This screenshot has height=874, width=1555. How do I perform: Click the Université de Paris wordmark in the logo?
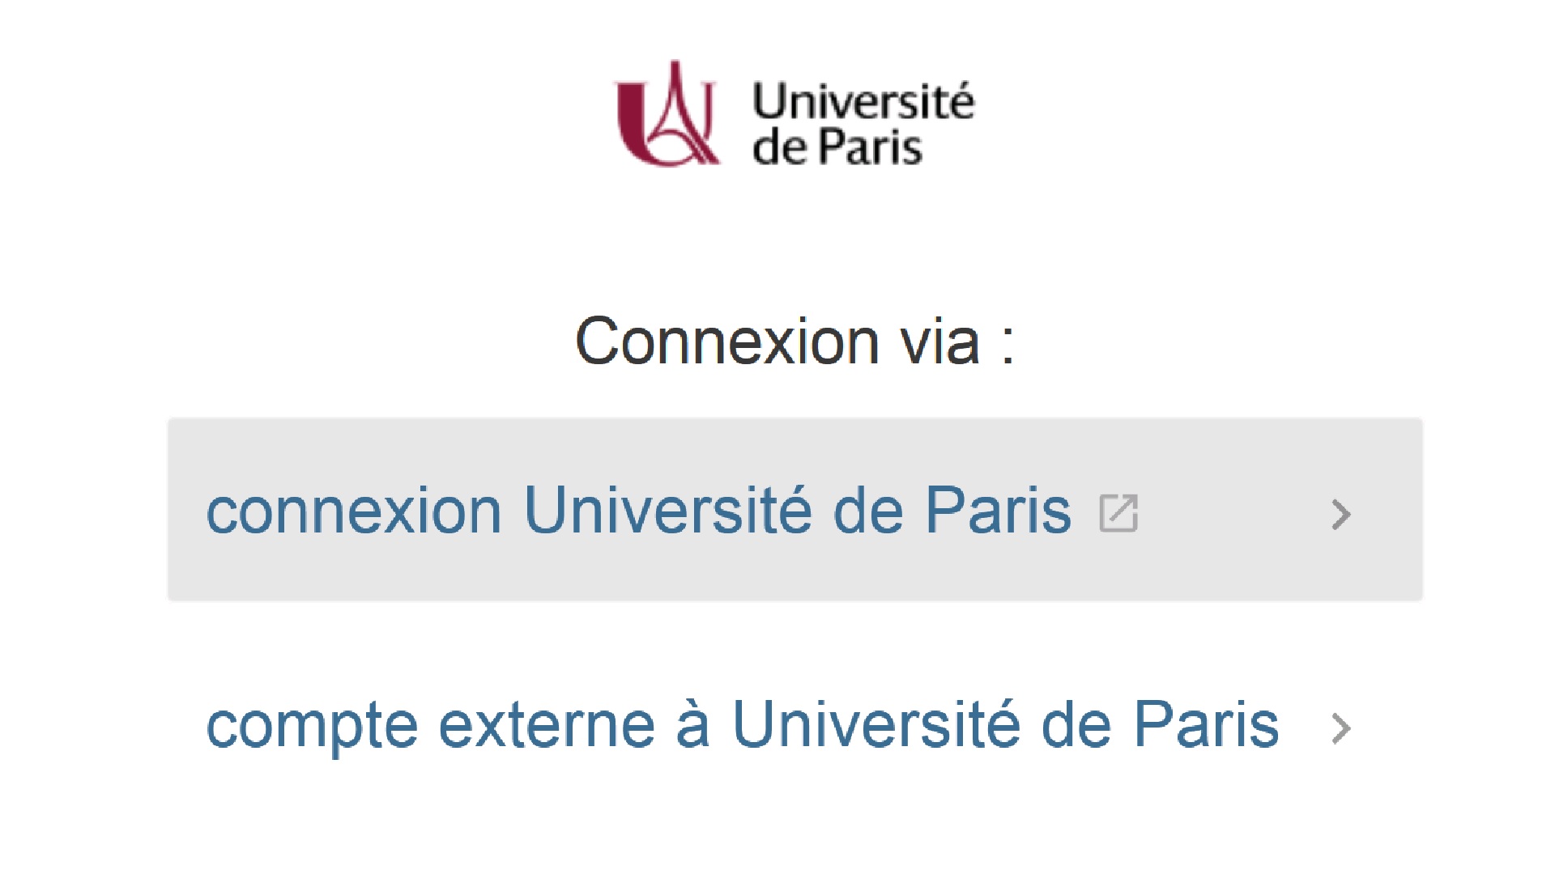click(x=863, y=124)
